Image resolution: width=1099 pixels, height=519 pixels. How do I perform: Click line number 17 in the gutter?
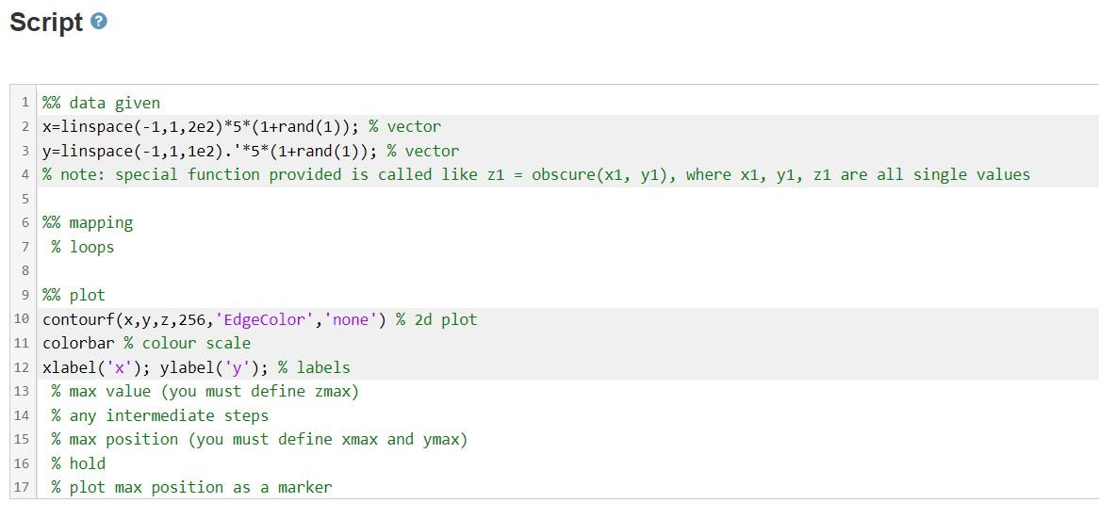[21, 488]
